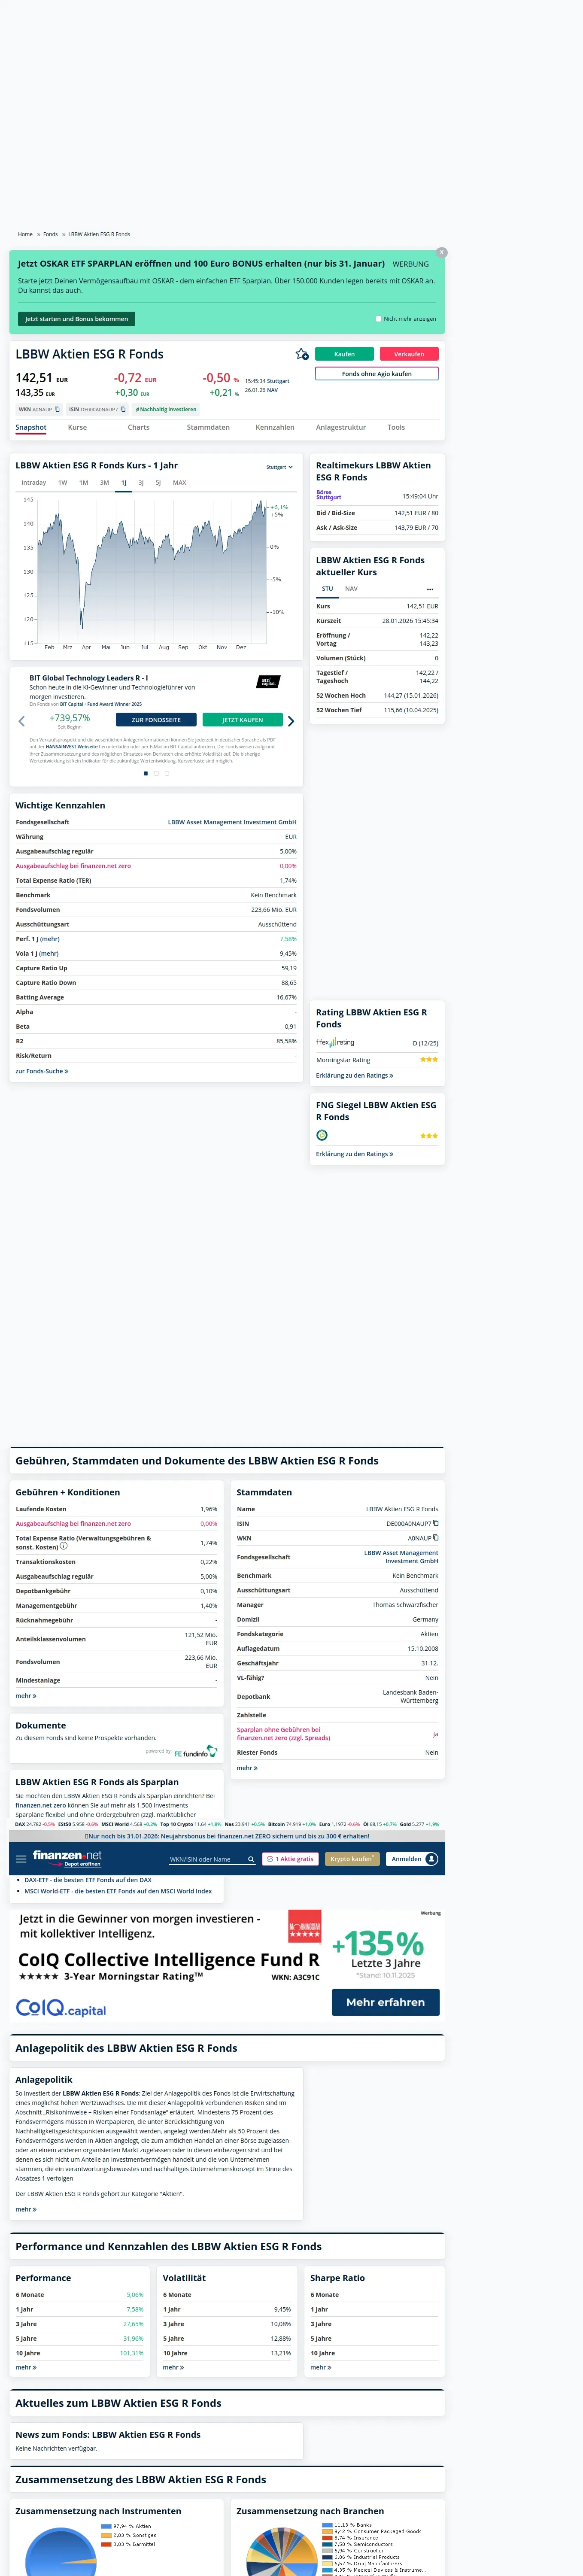This screenshot has height=2576, width=583.
Task: Click the Börse Stuttgart logo
Action: pyautogui.click(x=329, y=495)
